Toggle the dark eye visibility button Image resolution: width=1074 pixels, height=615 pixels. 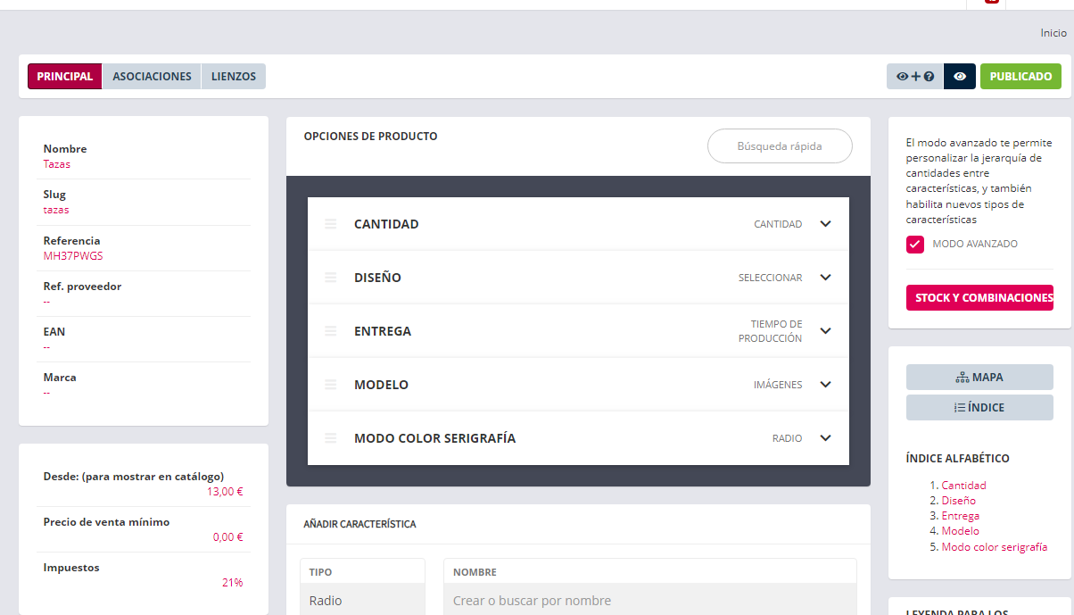pyautogui.click(x=960, y=77)
